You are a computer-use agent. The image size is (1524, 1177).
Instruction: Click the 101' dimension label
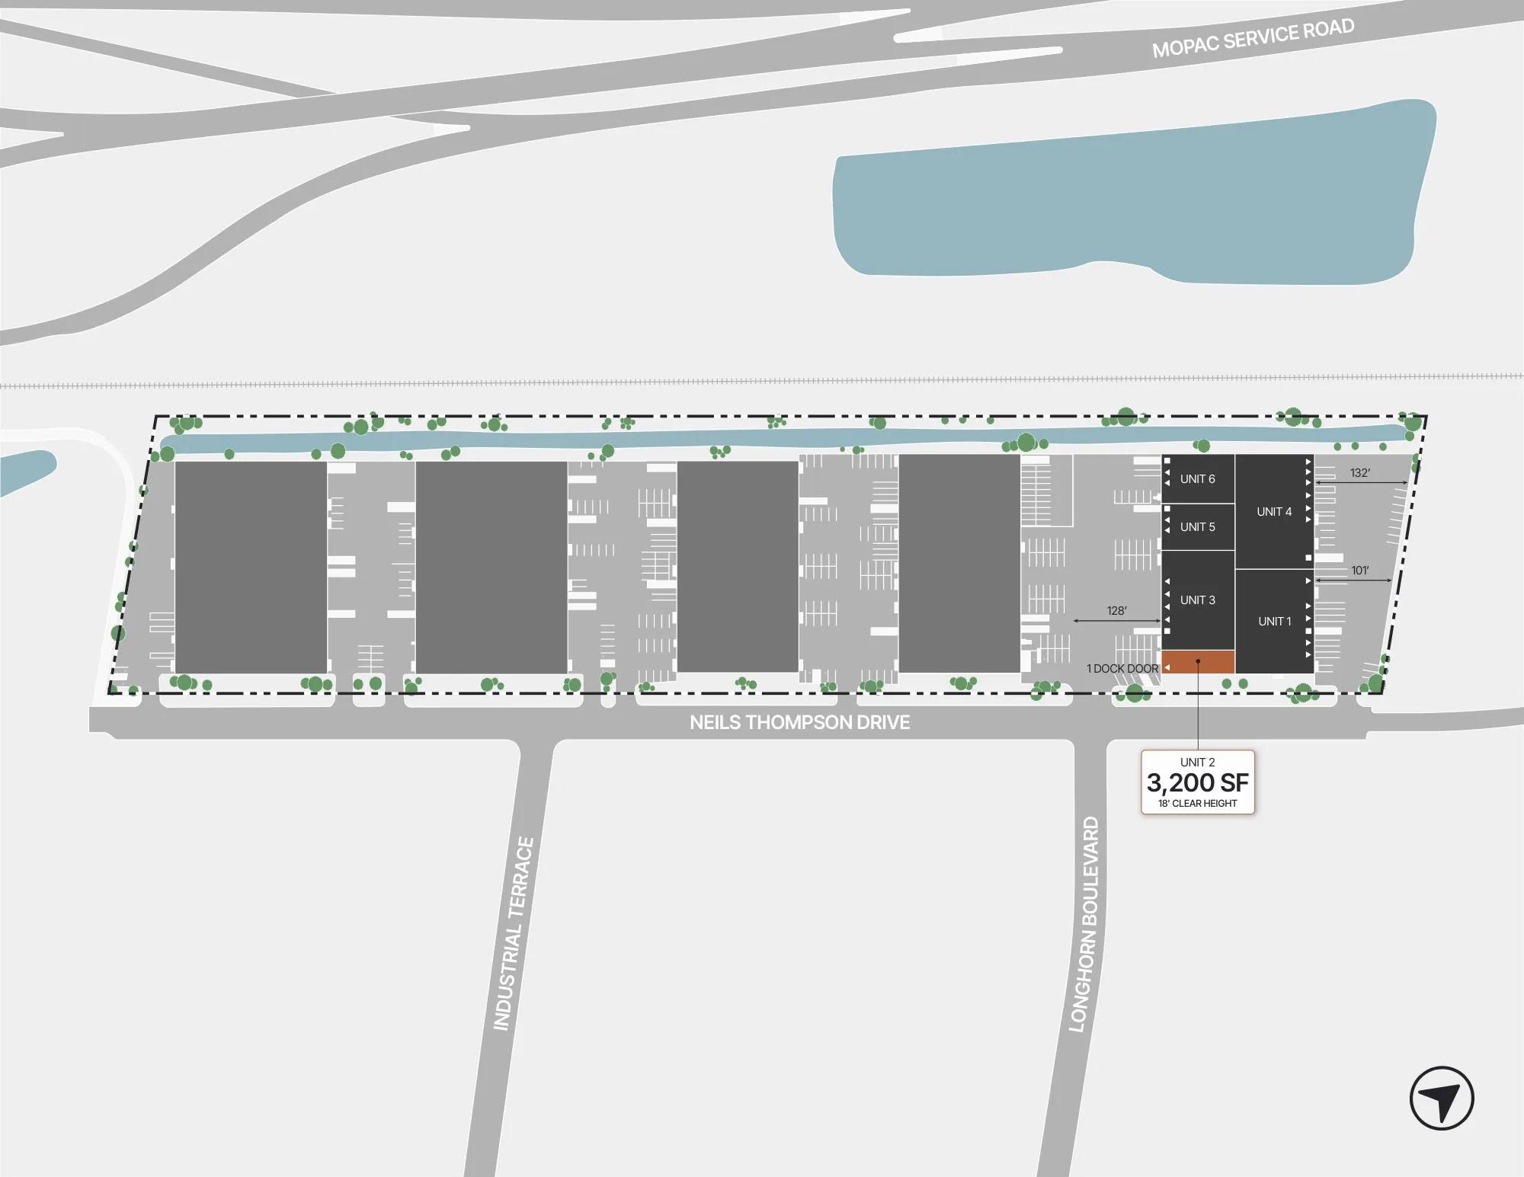click(x=1359, y=570)
